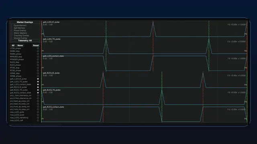
Task: Disable the gait_LLEG_TO_pulse channel circle
Action: pos(38,82)
